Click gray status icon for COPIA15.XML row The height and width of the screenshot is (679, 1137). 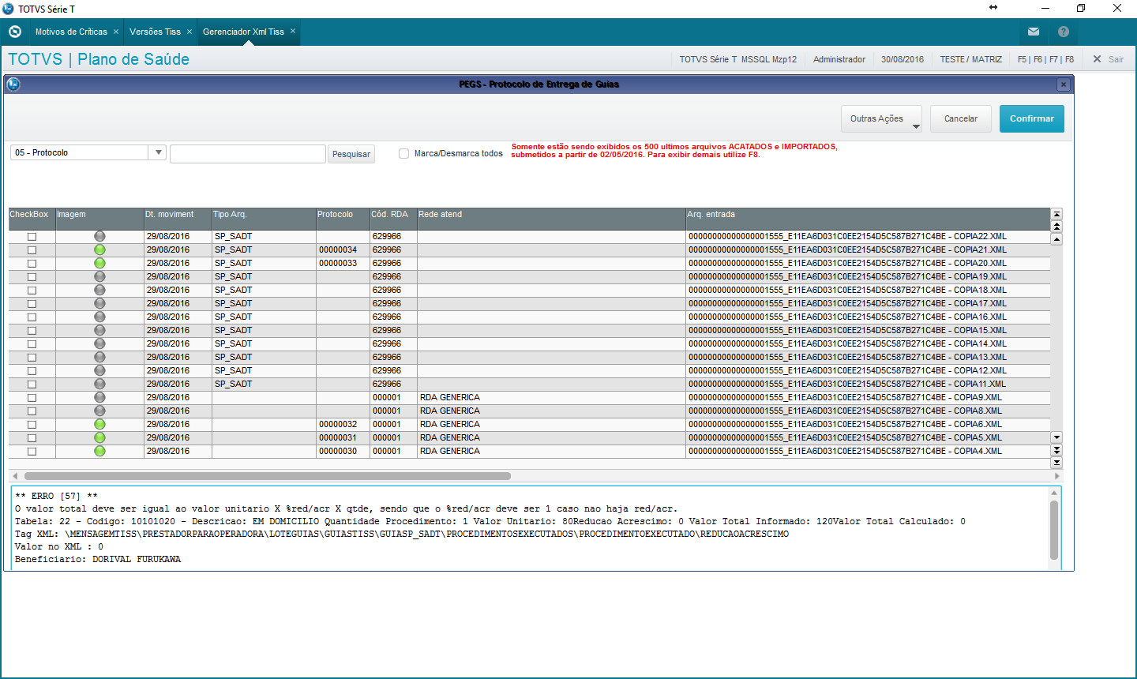pos(99,330)
